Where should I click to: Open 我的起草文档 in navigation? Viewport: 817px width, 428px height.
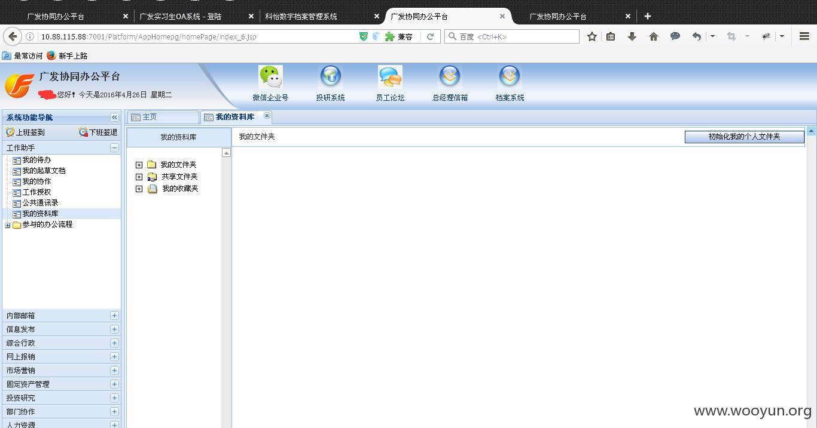click(44, 171)
